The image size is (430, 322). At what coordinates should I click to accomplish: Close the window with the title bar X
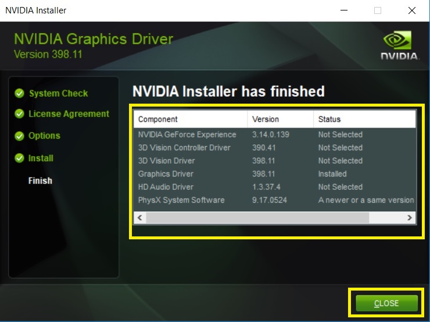pos(411,10)
